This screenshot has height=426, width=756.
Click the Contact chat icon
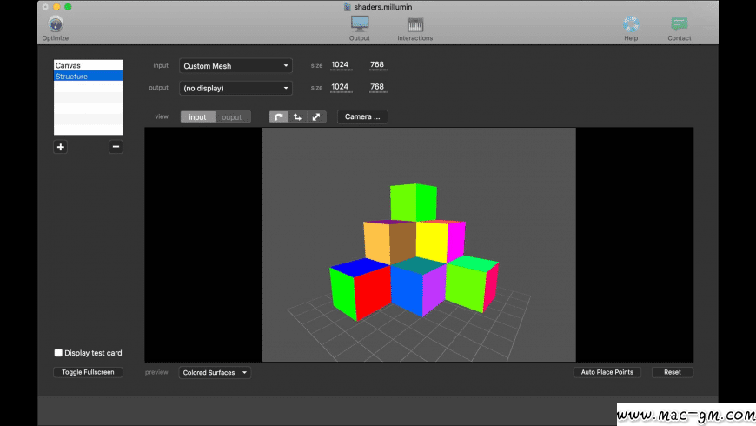coord(680,24)
